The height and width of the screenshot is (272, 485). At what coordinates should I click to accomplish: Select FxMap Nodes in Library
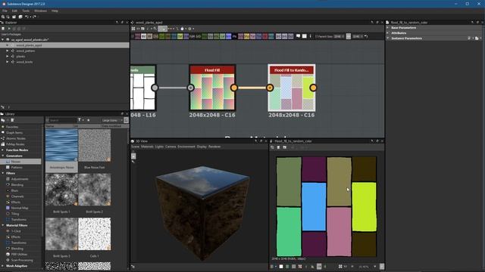click(x=15, y=144)
